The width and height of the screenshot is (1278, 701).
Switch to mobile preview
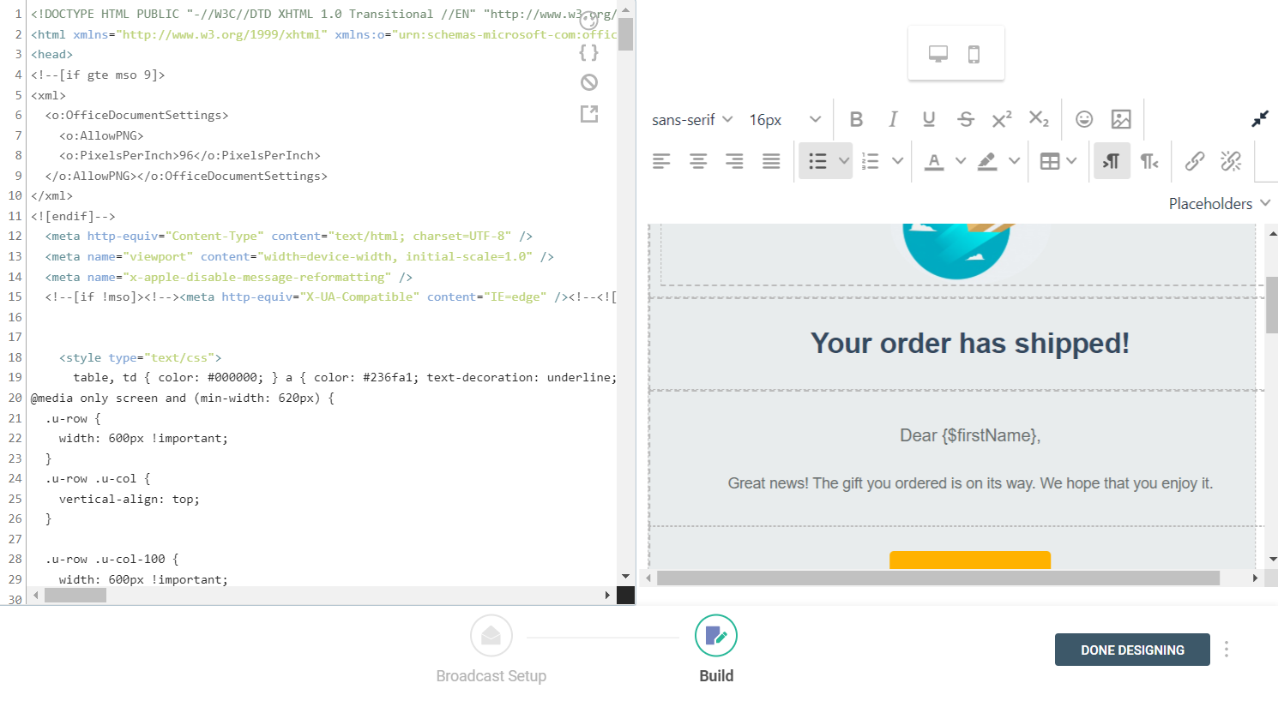[x=974, y=54]
